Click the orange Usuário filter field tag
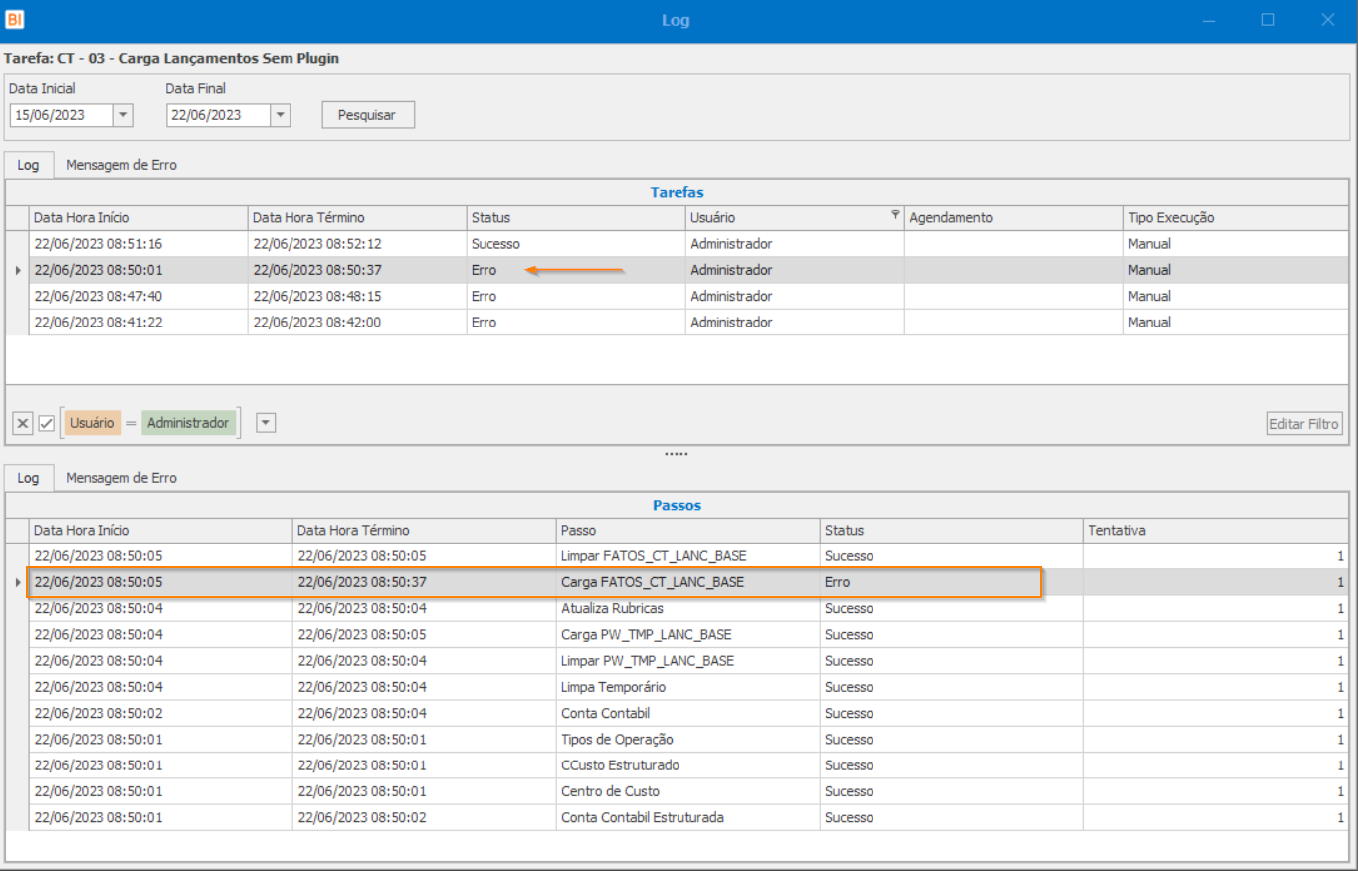Image resolution: width=1358 pixels, height=871 pixels. (x=93, y=423)
